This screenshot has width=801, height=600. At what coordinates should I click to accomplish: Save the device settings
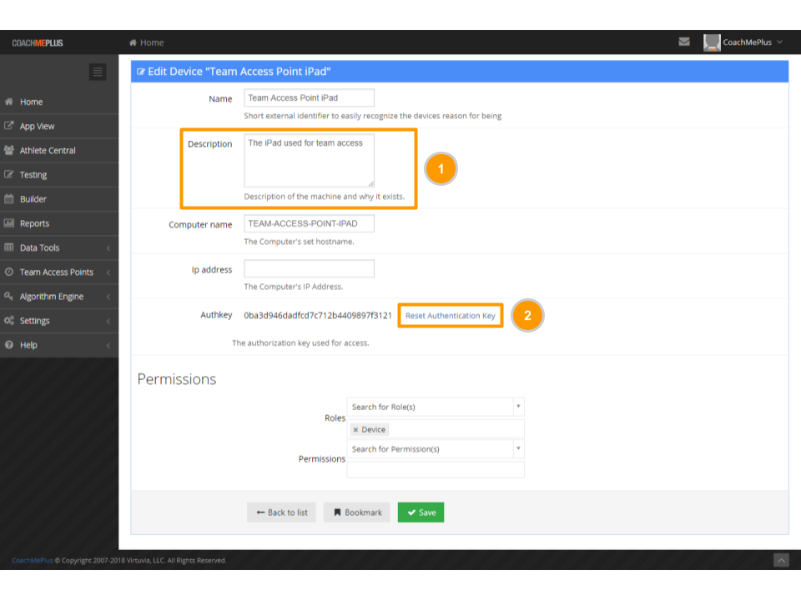click(x=421, y=512)
